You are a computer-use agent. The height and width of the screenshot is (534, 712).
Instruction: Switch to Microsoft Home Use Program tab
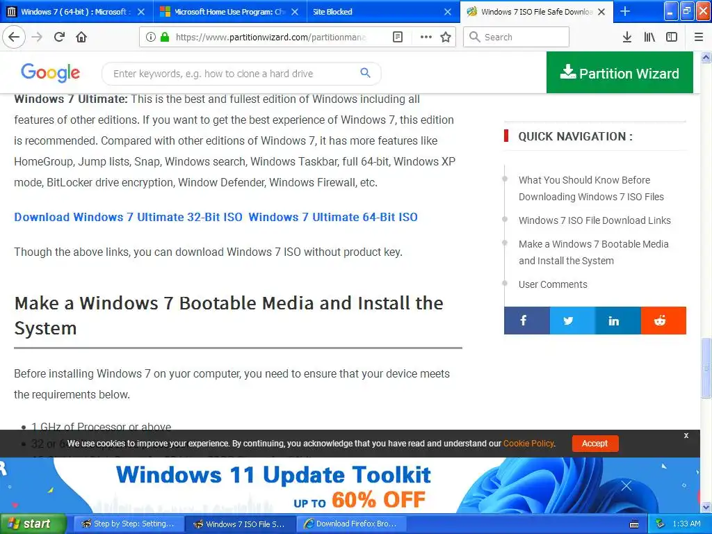click(x=230, y=12)
